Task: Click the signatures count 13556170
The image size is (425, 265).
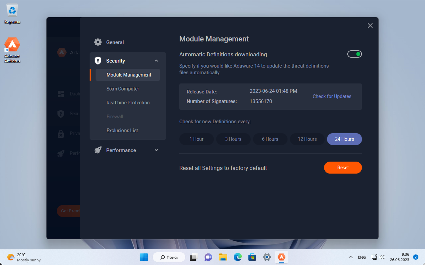Action: (x=261, y=101)
